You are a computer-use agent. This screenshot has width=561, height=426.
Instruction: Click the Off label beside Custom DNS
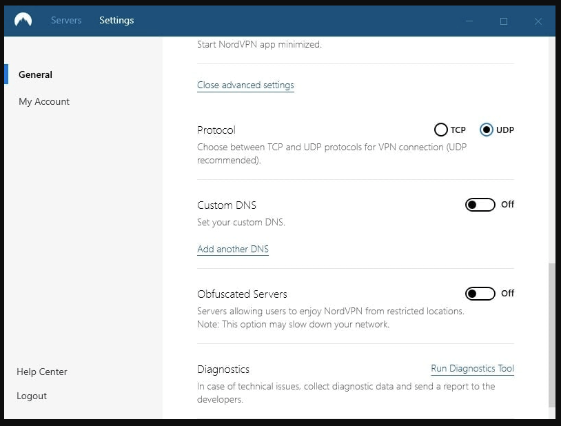click(507, 205)
